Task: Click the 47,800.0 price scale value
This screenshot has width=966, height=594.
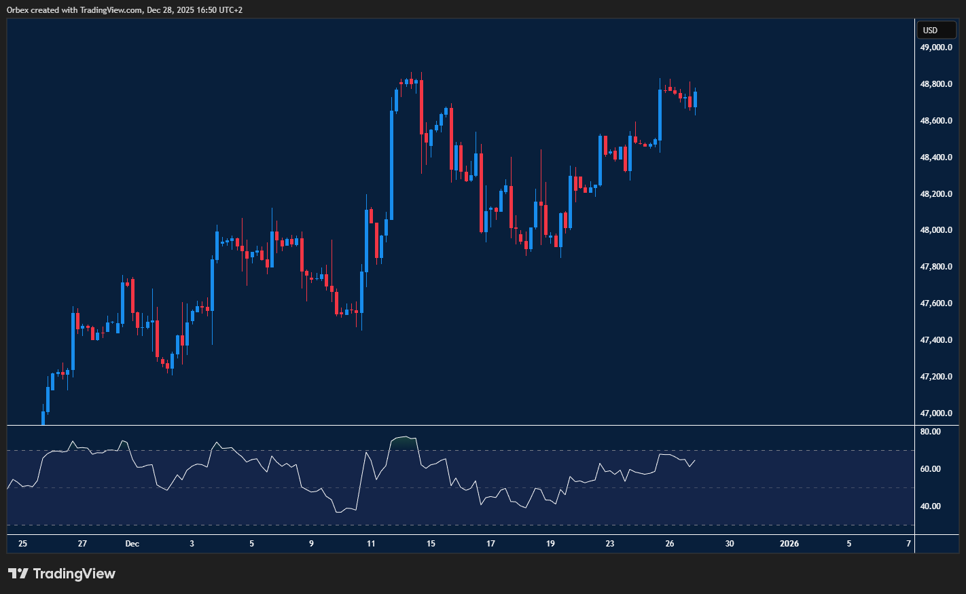Action: pos(935,267)
